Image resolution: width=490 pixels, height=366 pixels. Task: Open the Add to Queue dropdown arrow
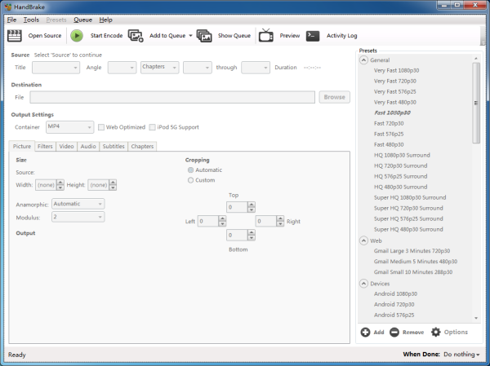pos(190,36)
